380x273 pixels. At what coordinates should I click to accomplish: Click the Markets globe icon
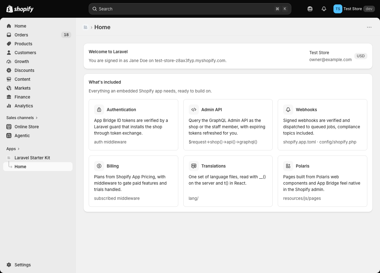click(9, 88)
